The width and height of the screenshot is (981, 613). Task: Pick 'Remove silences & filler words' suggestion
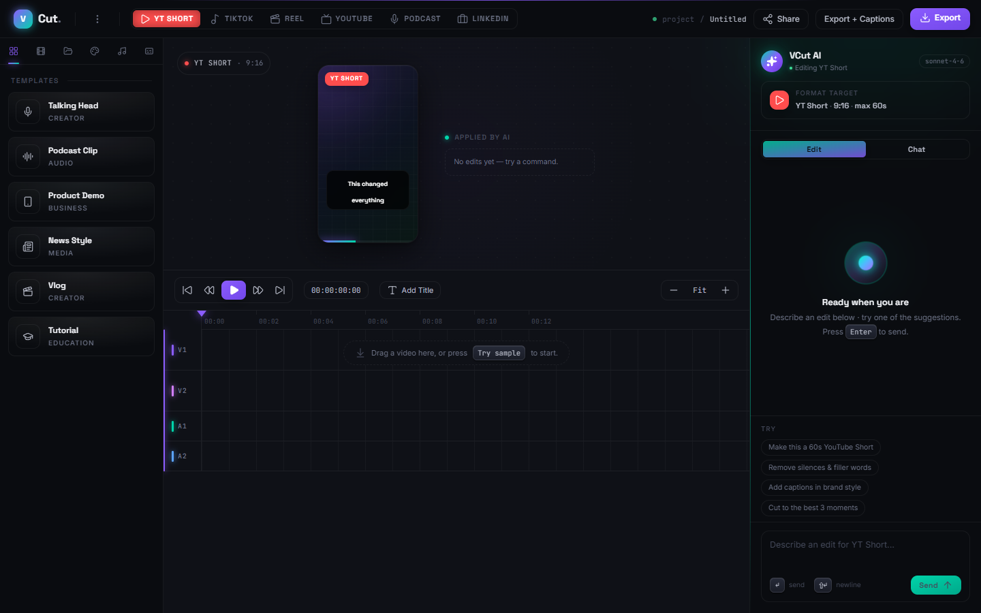[820, 468]
